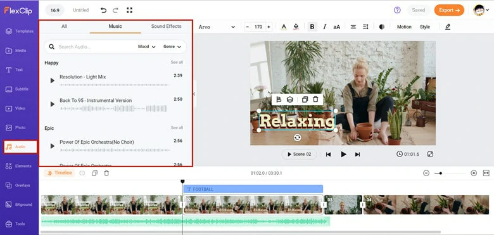Skip to the previous scene
Screen dimensions: 494x235
(328, 155)
